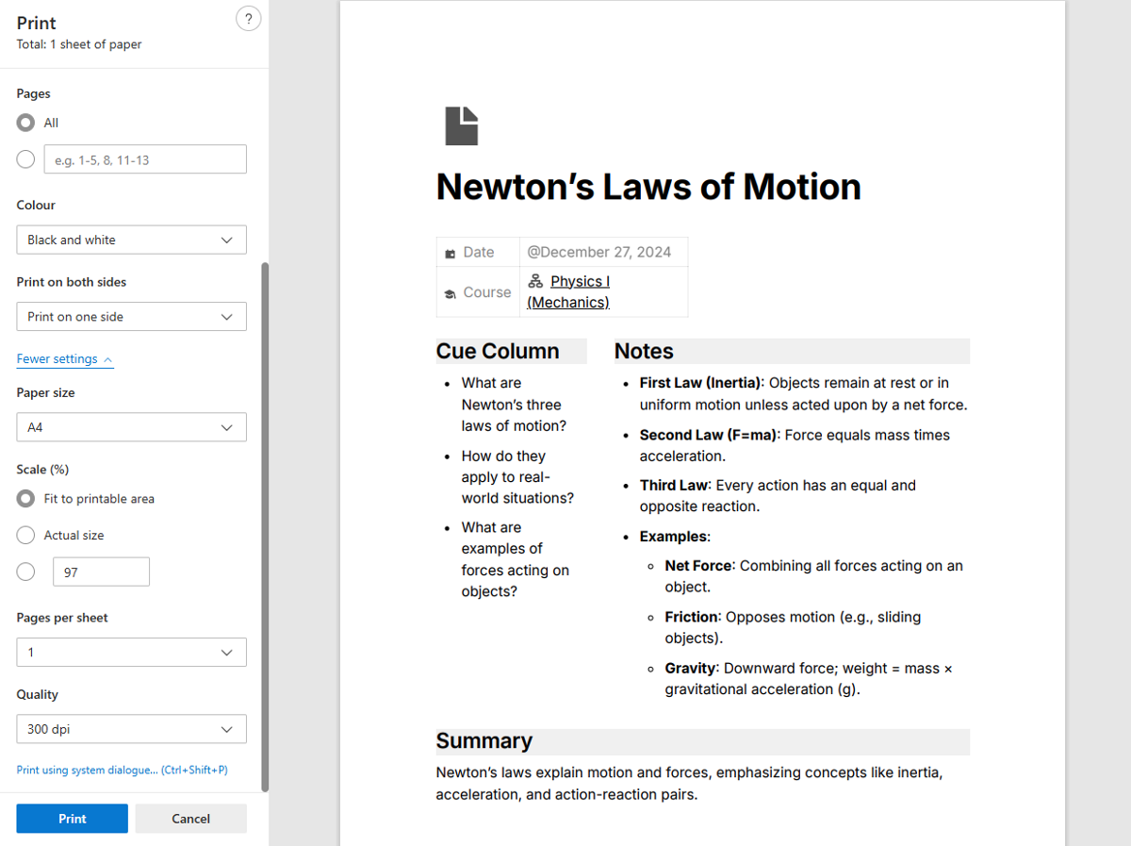Open the Quality dropdown showing 300 dpi
This screenshot has height=846, width=1131.
click(131, 728)
